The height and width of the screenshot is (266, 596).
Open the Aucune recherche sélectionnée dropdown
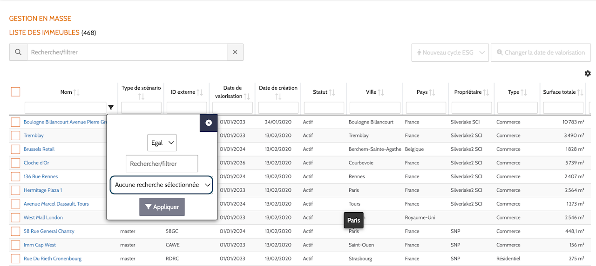click(162, 185)
